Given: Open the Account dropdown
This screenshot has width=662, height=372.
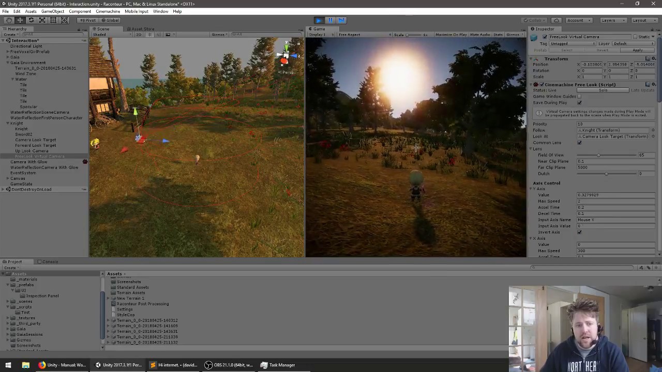Looking at the screenshot, I should click(x=578, y=20).
